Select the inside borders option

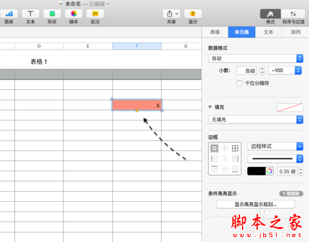coord(225,148)
